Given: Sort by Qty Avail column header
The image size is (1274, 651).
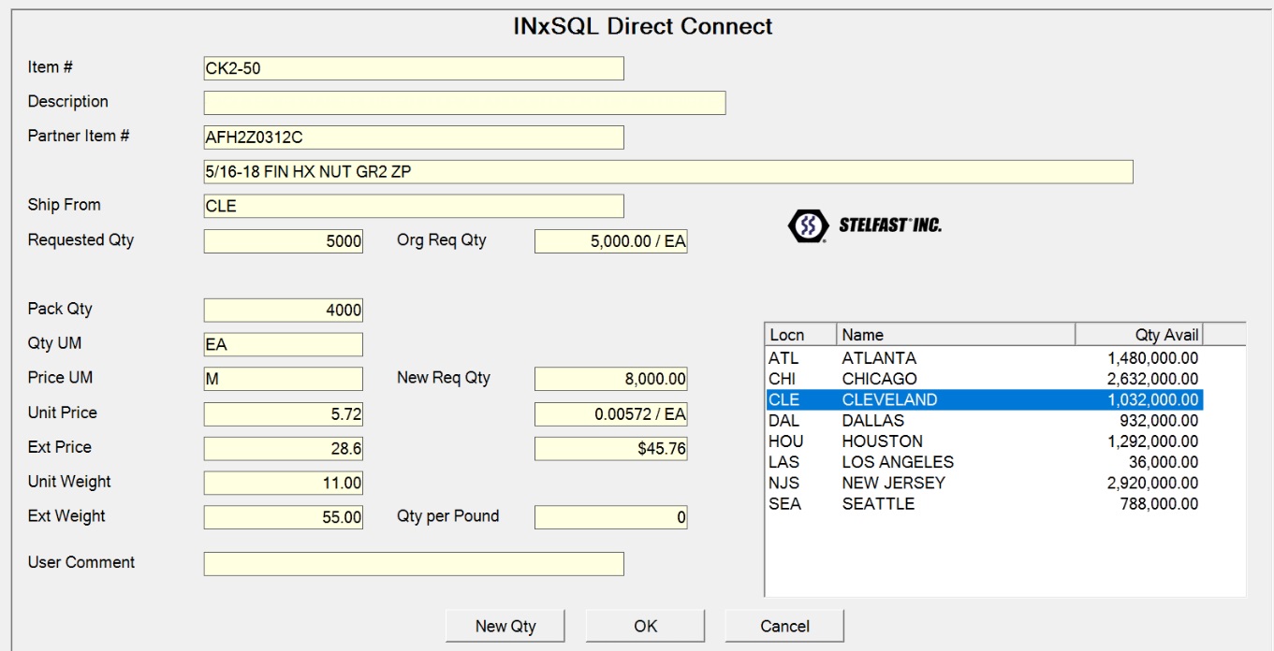Looking at the screenshot, I should coord(1138,335).
